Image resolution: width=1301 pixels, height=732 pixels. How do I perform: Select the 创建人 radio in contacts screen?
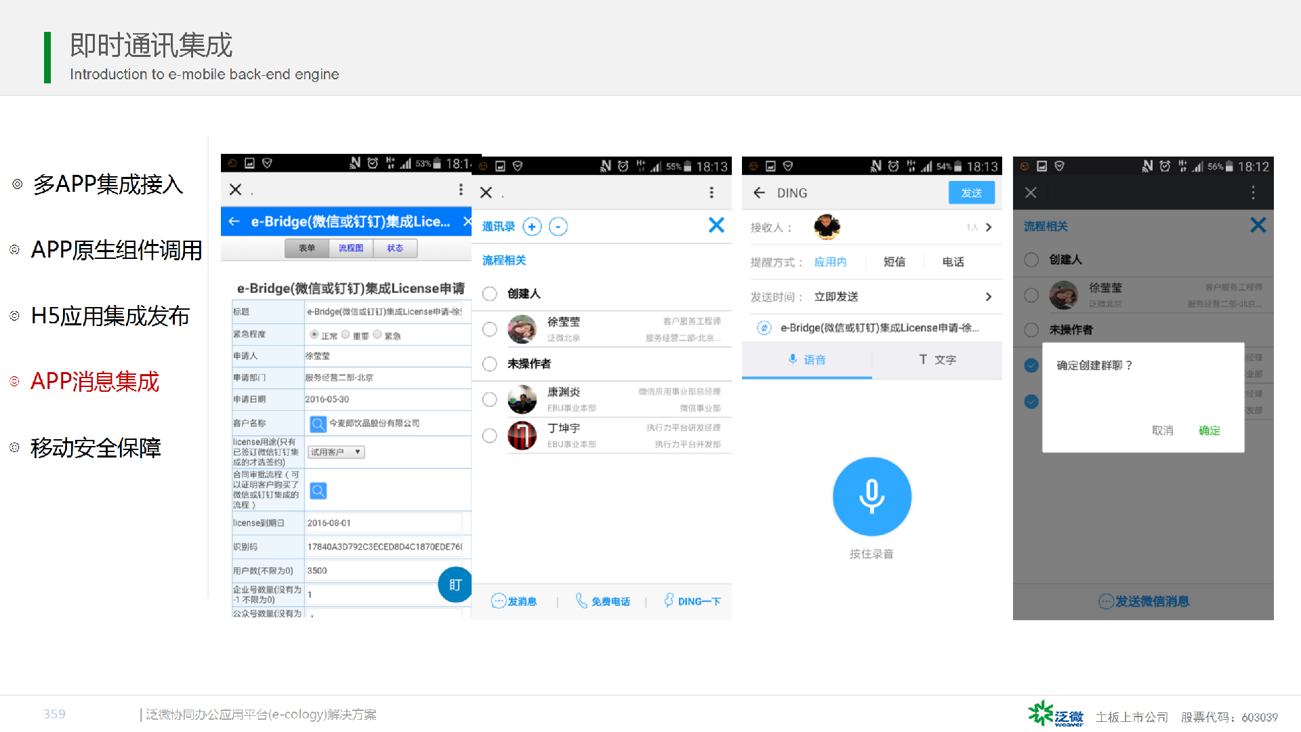[489, 293]
